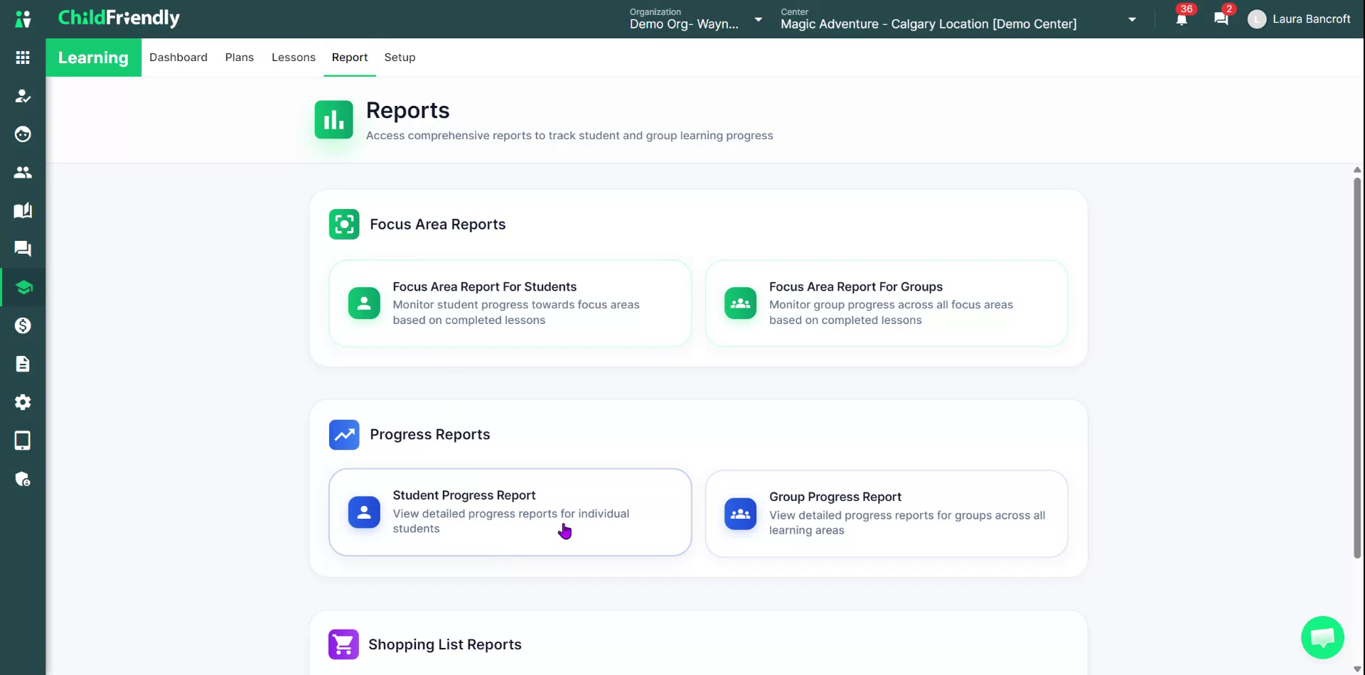Open the live chat support bubble

click(1322, 637)
